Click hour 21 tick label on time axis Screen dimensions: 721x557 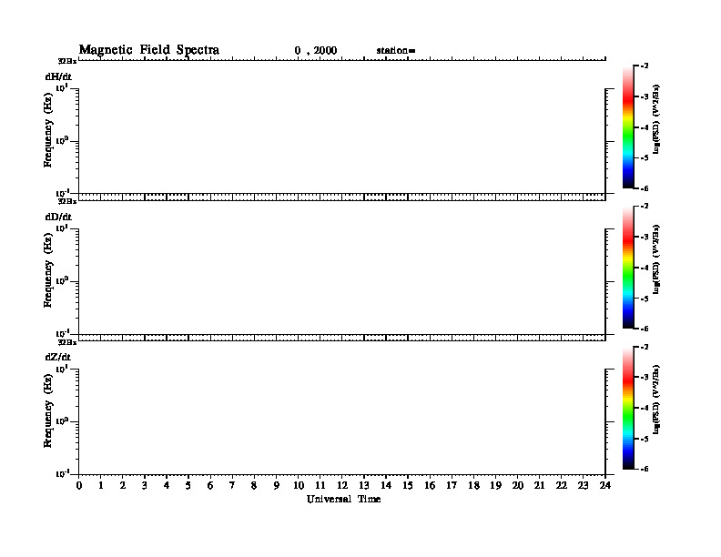point(539,486)
